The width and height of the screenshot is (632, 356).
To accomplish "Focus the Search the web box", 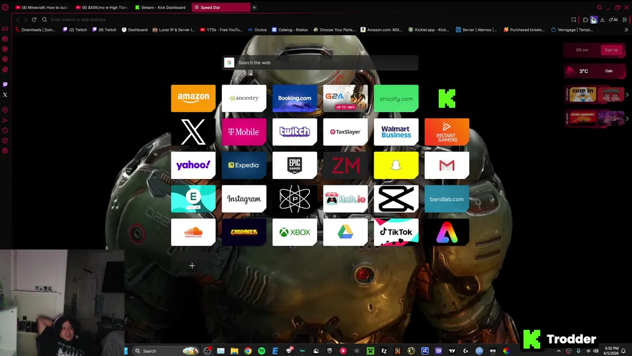I will pos(320,63).
